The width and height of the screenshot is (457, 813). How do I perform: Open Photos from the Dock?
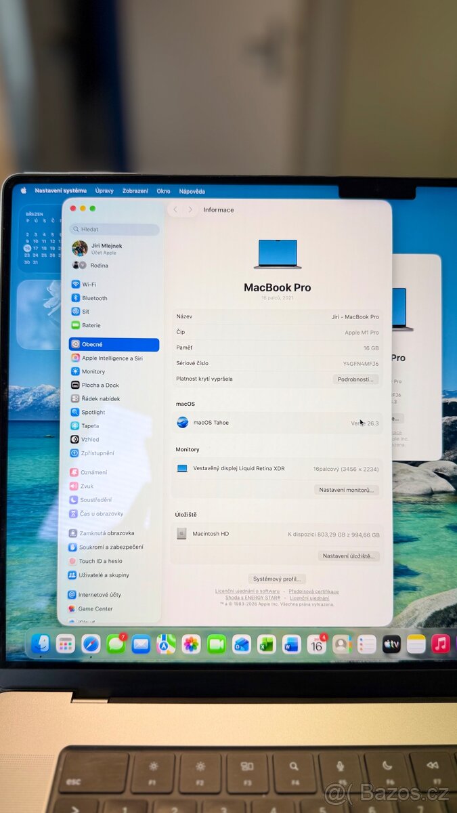click(x=191, y=644)
